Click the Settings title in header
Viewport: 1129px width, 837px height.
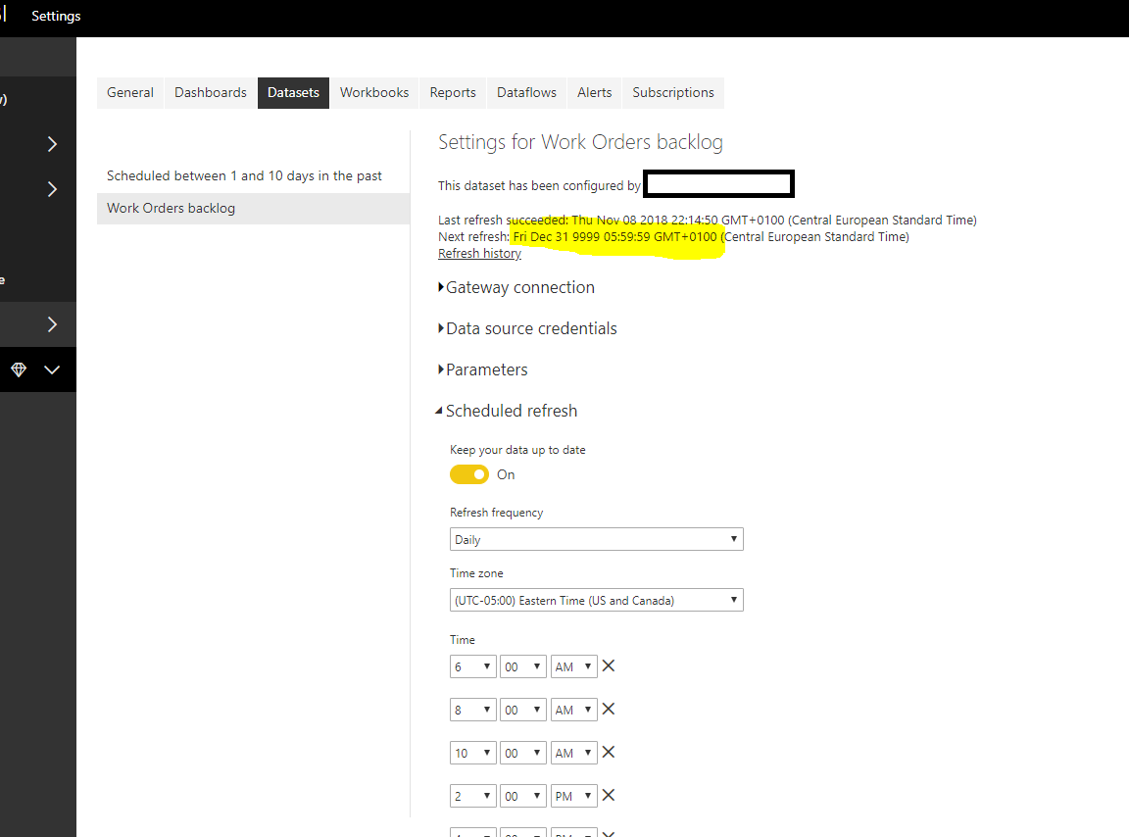click(x=56, y=16)
